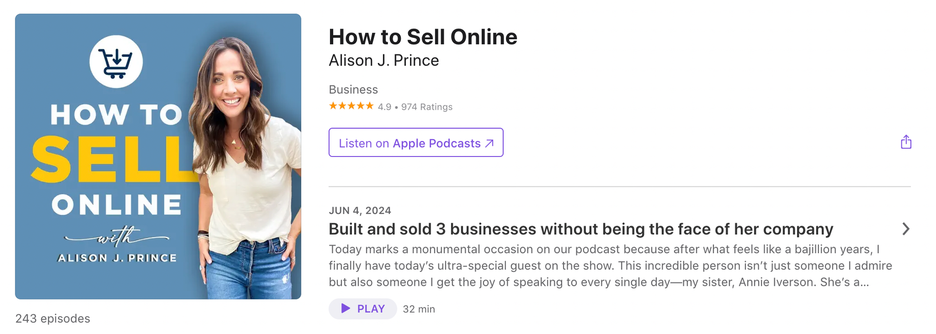Open the Business genre page
Image resolution: width=936 pixels, height=334 pixels.
353,89
